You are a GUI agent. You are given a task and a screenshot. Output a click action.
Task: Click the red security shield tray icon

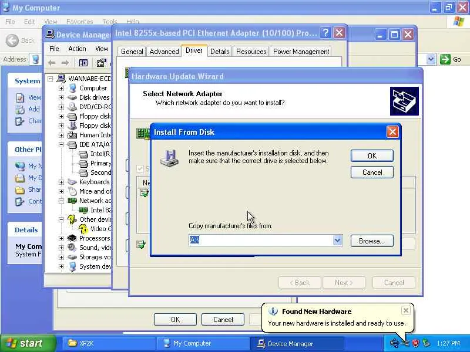(x=415, y=343)
